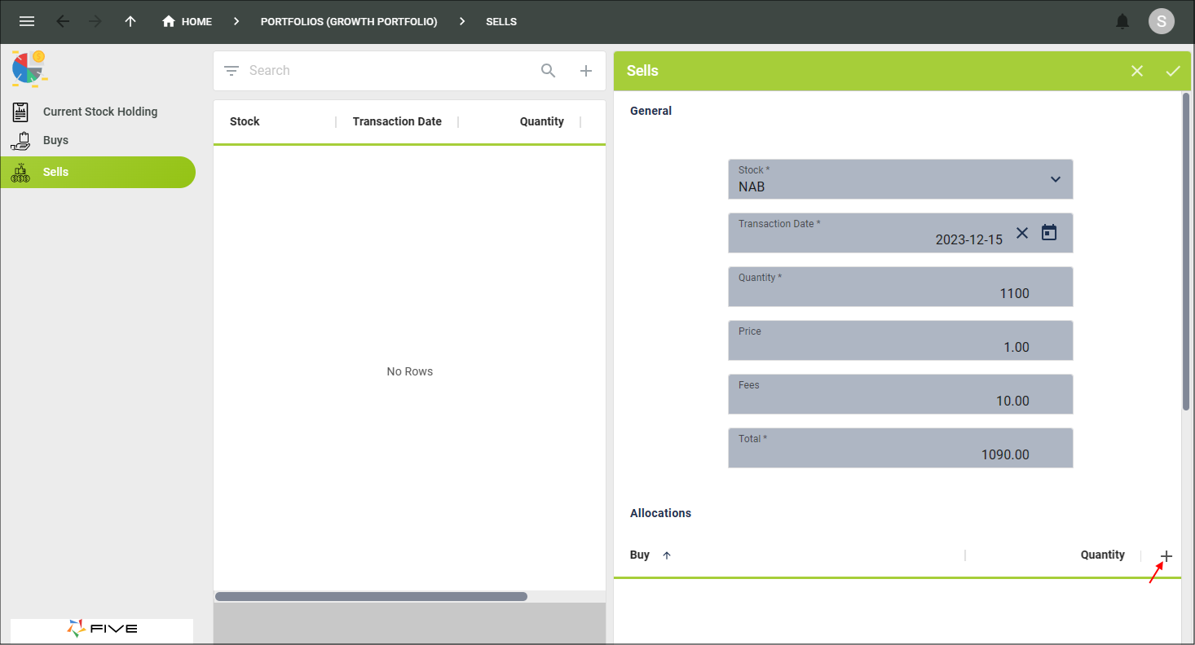Image resolution: width=1195 pixels, height=645 pixels.
Task: Open the Transaction Date calendar picker
Action: [x=1049, y=233]
